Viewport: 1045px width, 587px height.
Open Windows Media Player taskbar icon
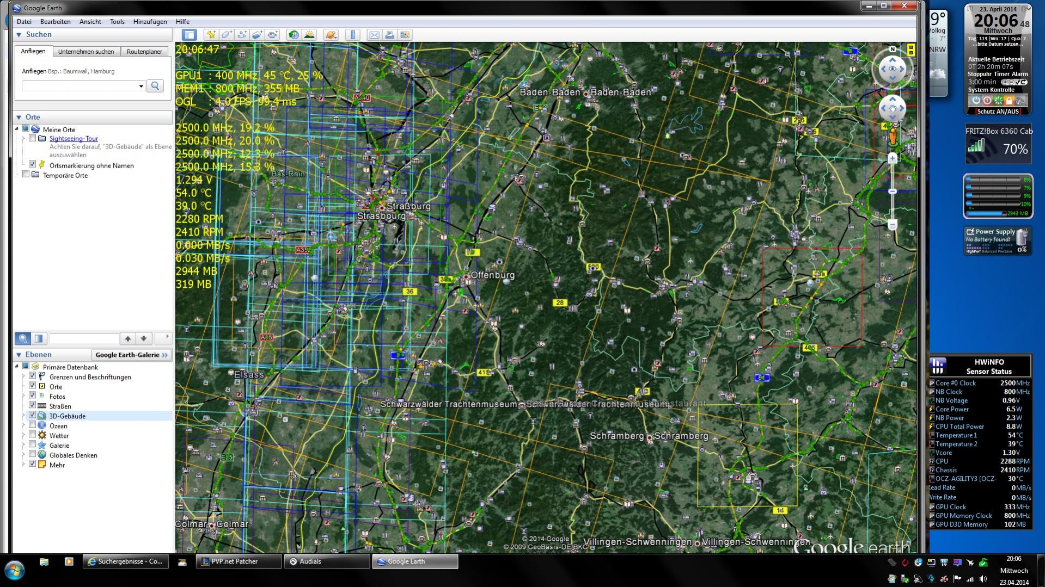pos(69,561)
